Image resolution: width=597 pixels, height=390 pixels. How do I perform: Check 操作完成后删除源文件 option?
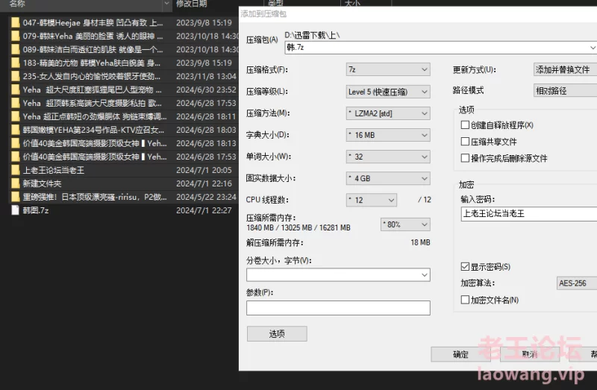pyautogui.click(x=466, y=158)
